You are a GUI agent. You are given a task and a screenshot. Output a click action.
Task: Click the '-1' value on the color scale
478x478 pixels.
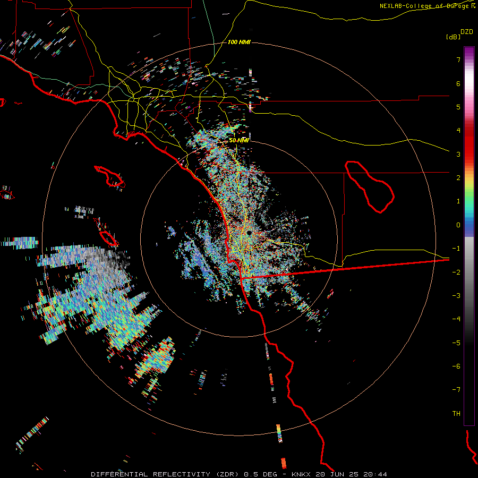456,249
